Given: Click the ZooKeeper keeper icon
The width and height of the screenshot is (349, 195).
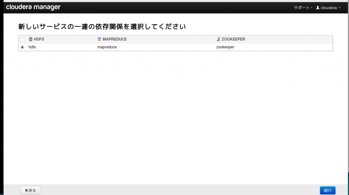Looking at the screenshot, I should [x=218, y=39].
